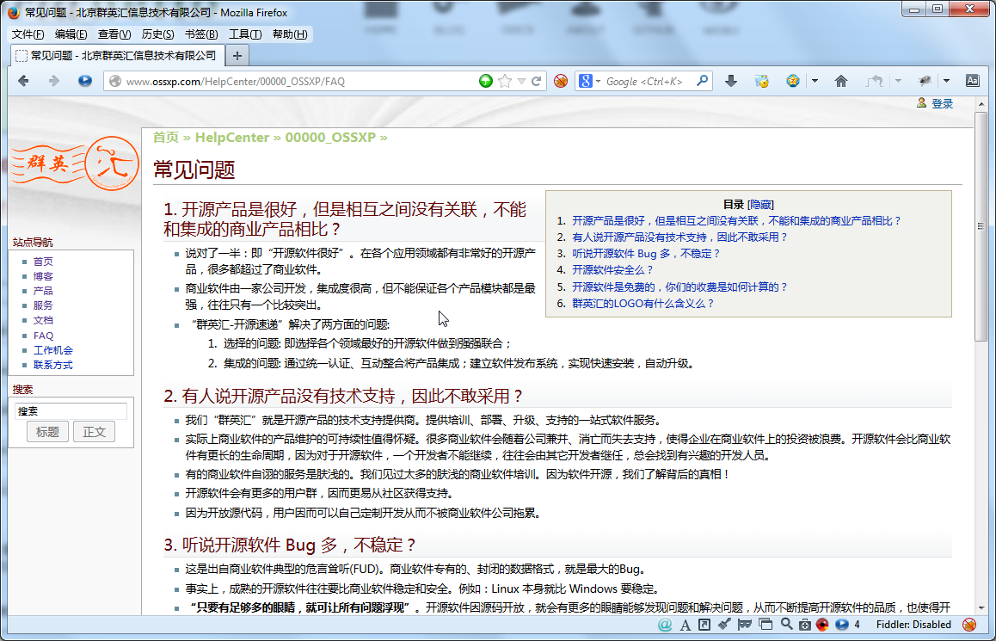The width and height of the screenshot is (996, 641).
Task: Open 产品 in site navigation
Action: tap(43, 291)
